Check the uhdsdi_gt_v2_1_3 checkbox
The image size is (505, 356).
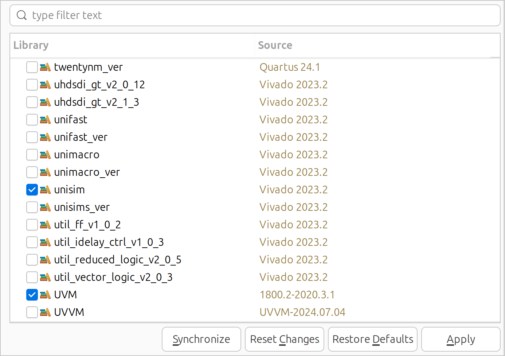click(32, 102)
